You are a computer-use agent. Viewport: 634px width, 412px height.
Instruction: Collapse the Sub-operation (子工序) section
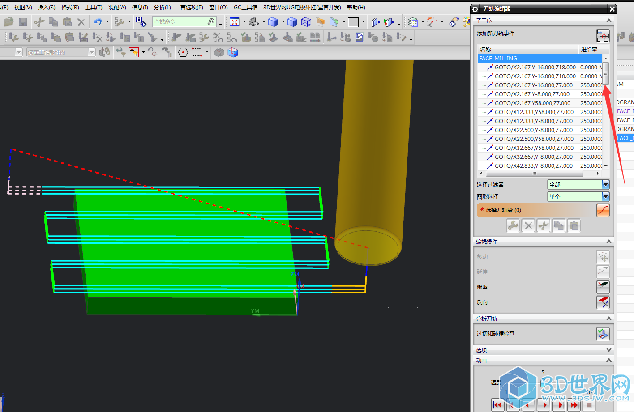(x=609, y=21)
